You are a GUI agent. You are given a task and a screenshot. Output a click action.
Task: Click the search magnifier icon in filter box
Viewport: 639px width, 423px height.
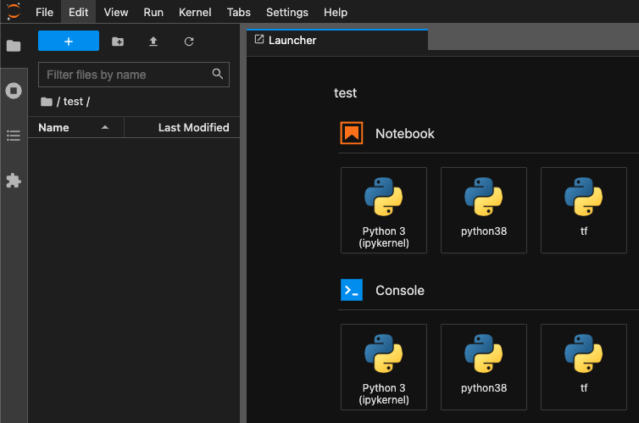pyautogui.click(x=218, y=74)
